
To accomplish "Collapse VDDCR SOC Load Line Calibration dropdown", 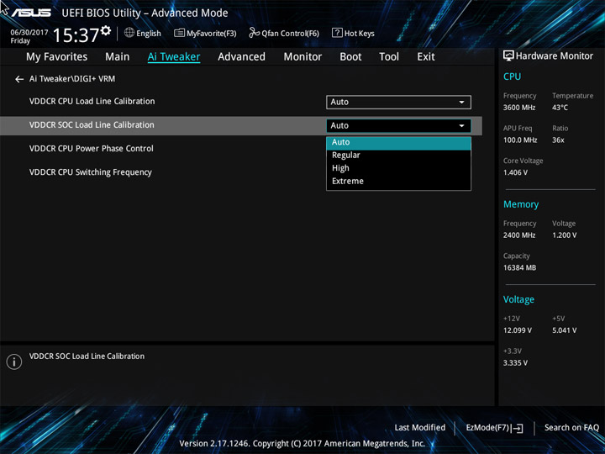I will 398,125.
